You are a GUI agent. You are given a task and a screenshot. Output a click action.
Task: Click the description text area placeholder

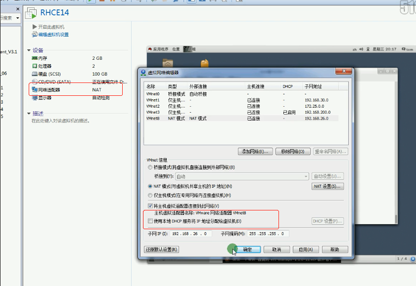tap(60, 121)
